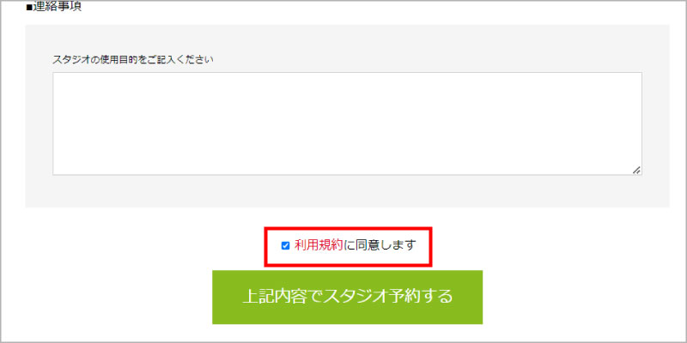The width and height of the screenshot is (687, 343).
Task: Click the gray 連絡事項 panel background
Action: coord(348,191)
